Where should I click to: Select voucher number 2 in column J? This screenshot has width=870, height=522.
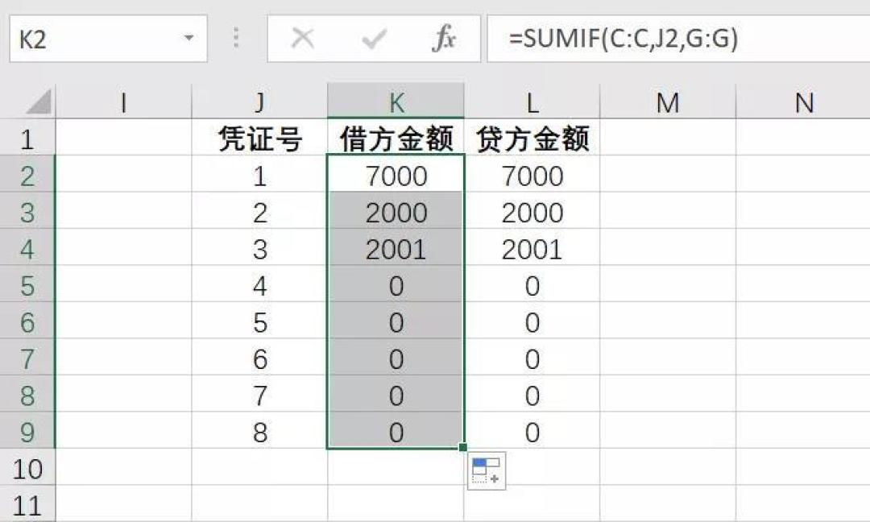pos(259,211)
